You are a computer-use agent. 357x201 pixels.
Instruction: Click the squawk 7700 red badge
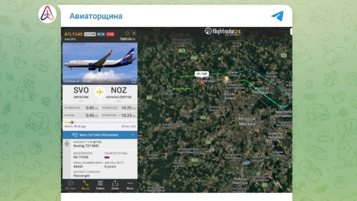110,34
